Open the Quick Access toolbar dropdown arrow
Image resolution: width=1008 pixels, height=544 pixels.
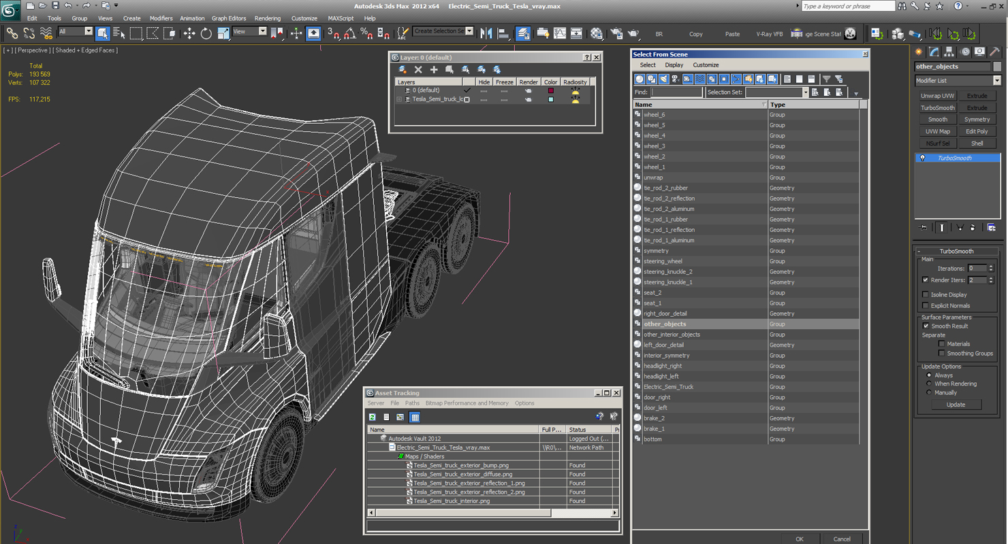click(116, 6)
